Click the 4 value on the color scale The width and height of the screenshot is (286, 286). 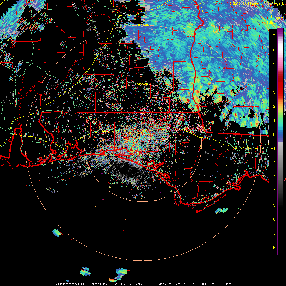pos(274,78)
